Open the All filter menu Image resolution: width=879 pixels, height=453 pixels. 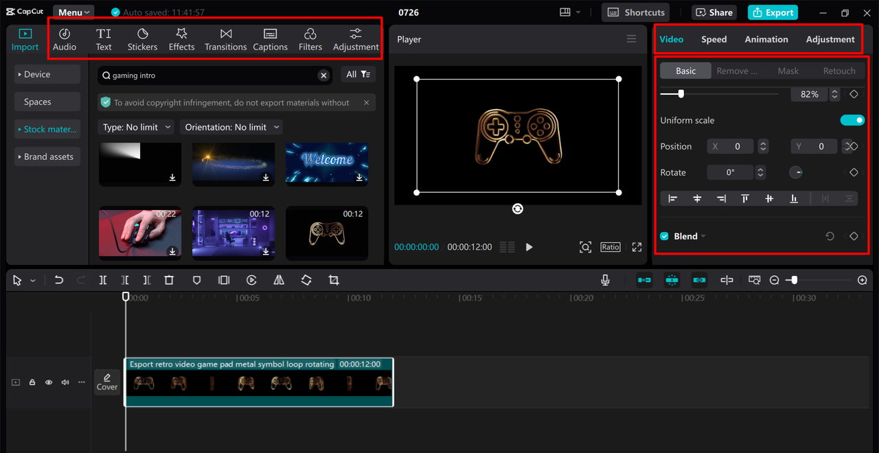pyautogui.click(x=358, y=74)
